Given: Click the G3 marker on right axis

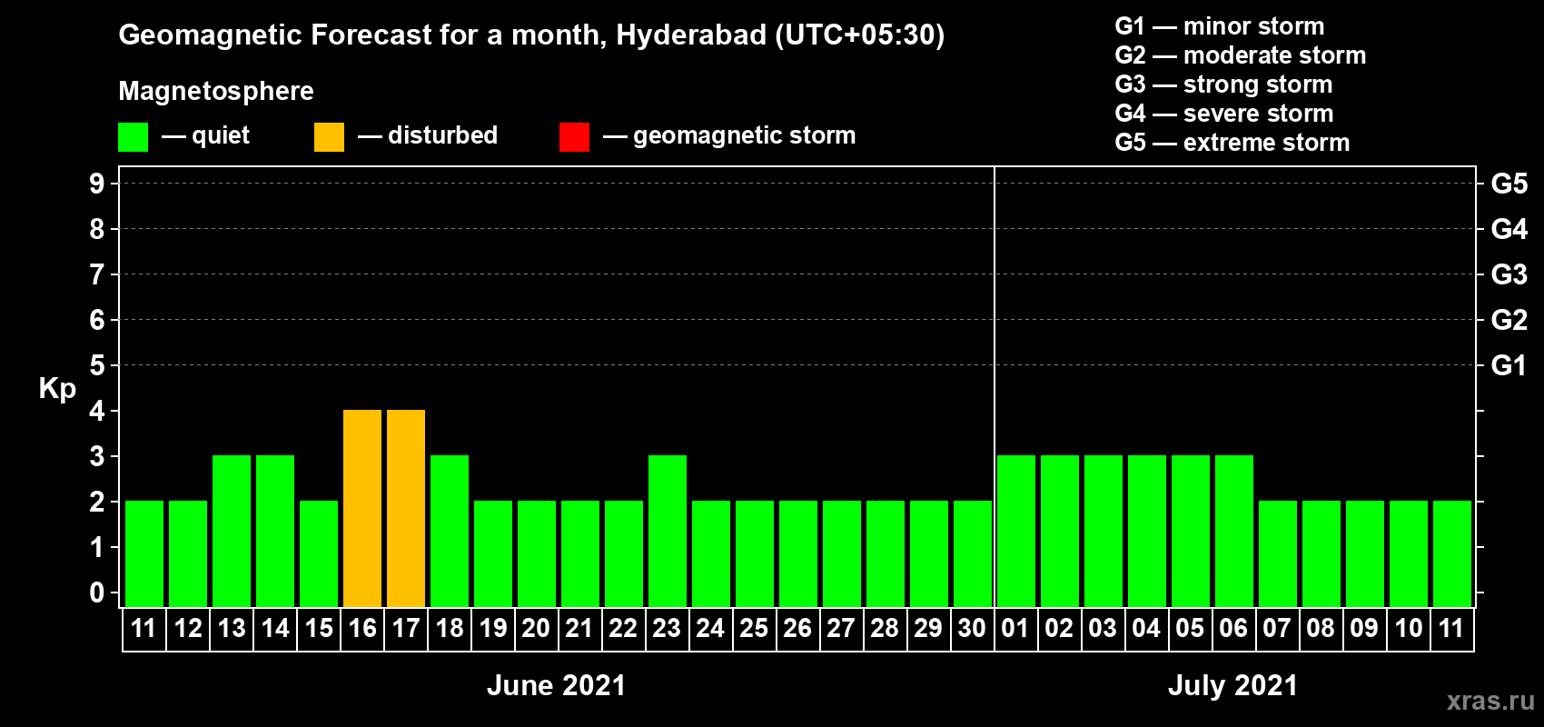Looking at the screenshot, I should coord(1509,274).
